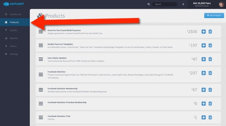This screenshot has height=126, width=226.
Task: Open the Easy Status Updates product
Action: click(57, 58)
